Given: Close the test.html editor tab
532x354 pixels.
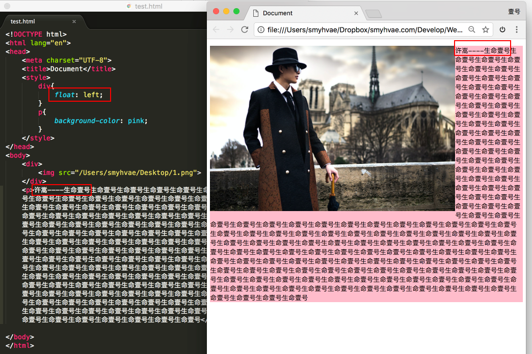Looking at the screenshot, I should (x=74, y=22).
